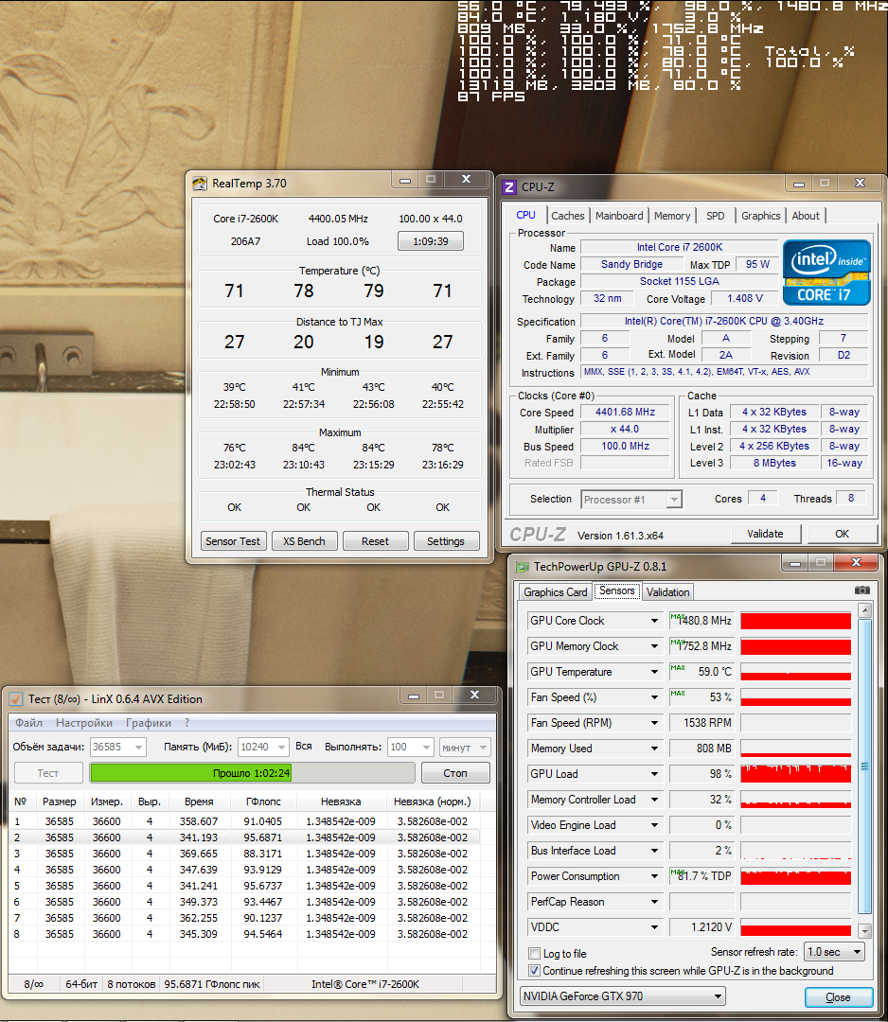888x1022 pixels.
Task: Click CPU-Z Core Speed value 4401.68 MHz
Action: pos(625,412)
